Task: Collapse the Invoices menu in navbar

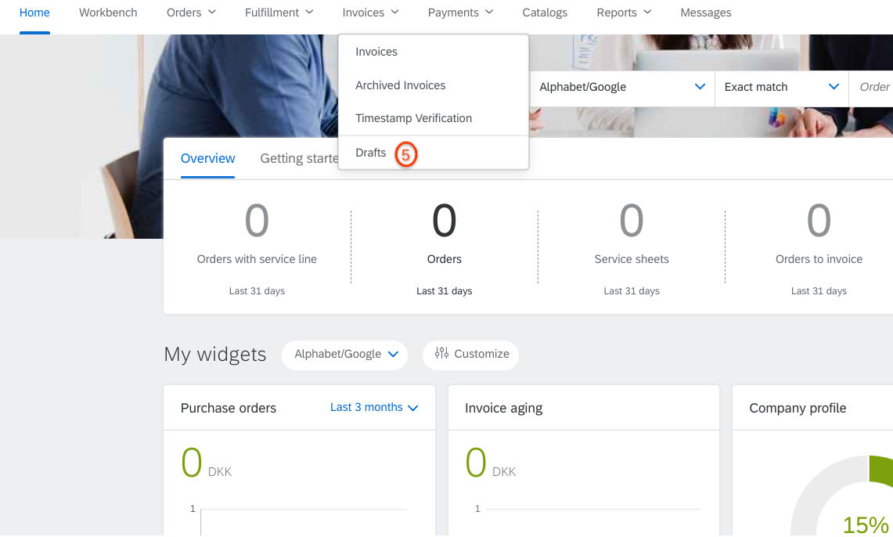Action: [370, 13]
